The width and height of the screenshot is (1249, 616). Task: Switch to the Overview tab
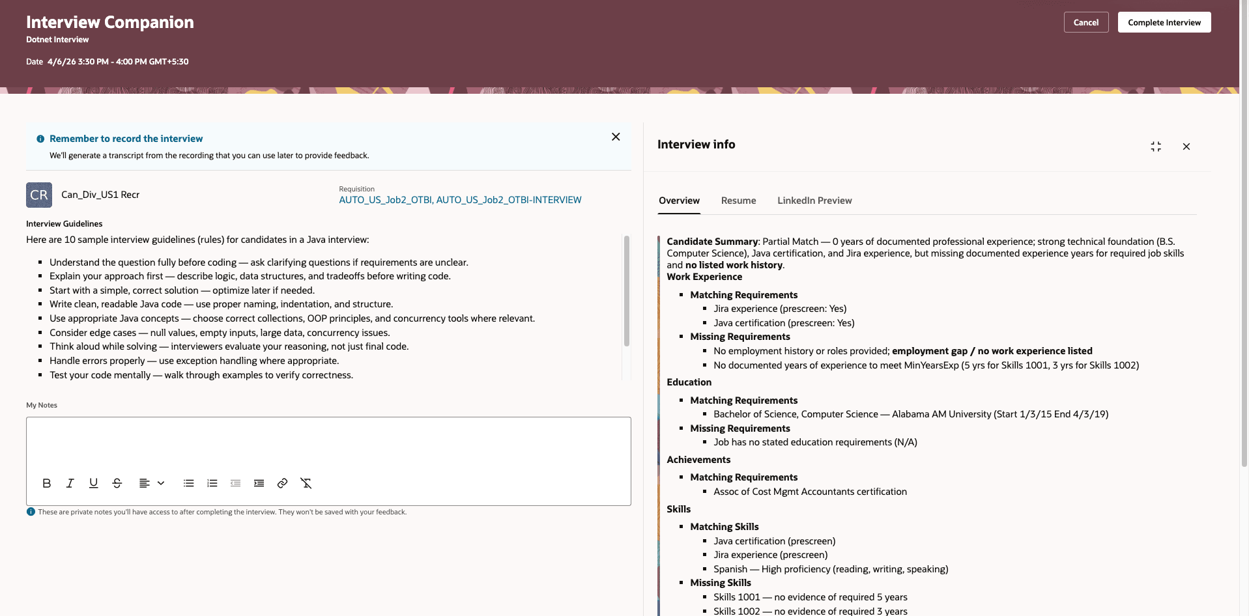point(679,201)
